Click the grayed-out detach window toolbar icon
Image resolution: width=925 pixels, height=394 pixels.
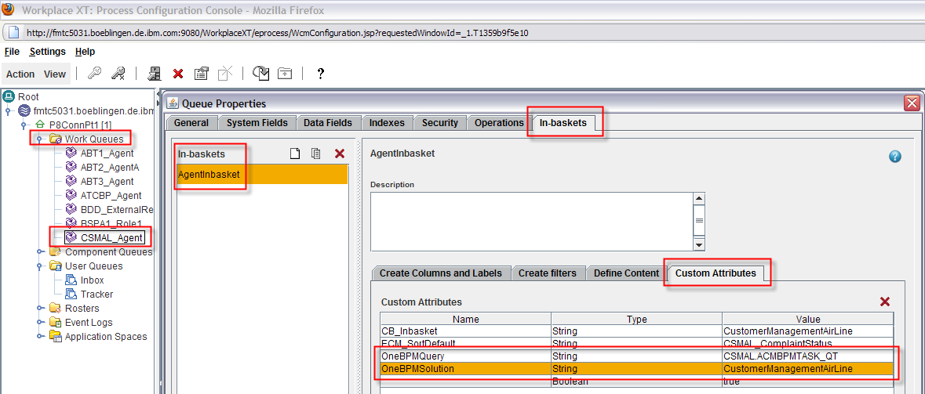[x=224, y=73]
